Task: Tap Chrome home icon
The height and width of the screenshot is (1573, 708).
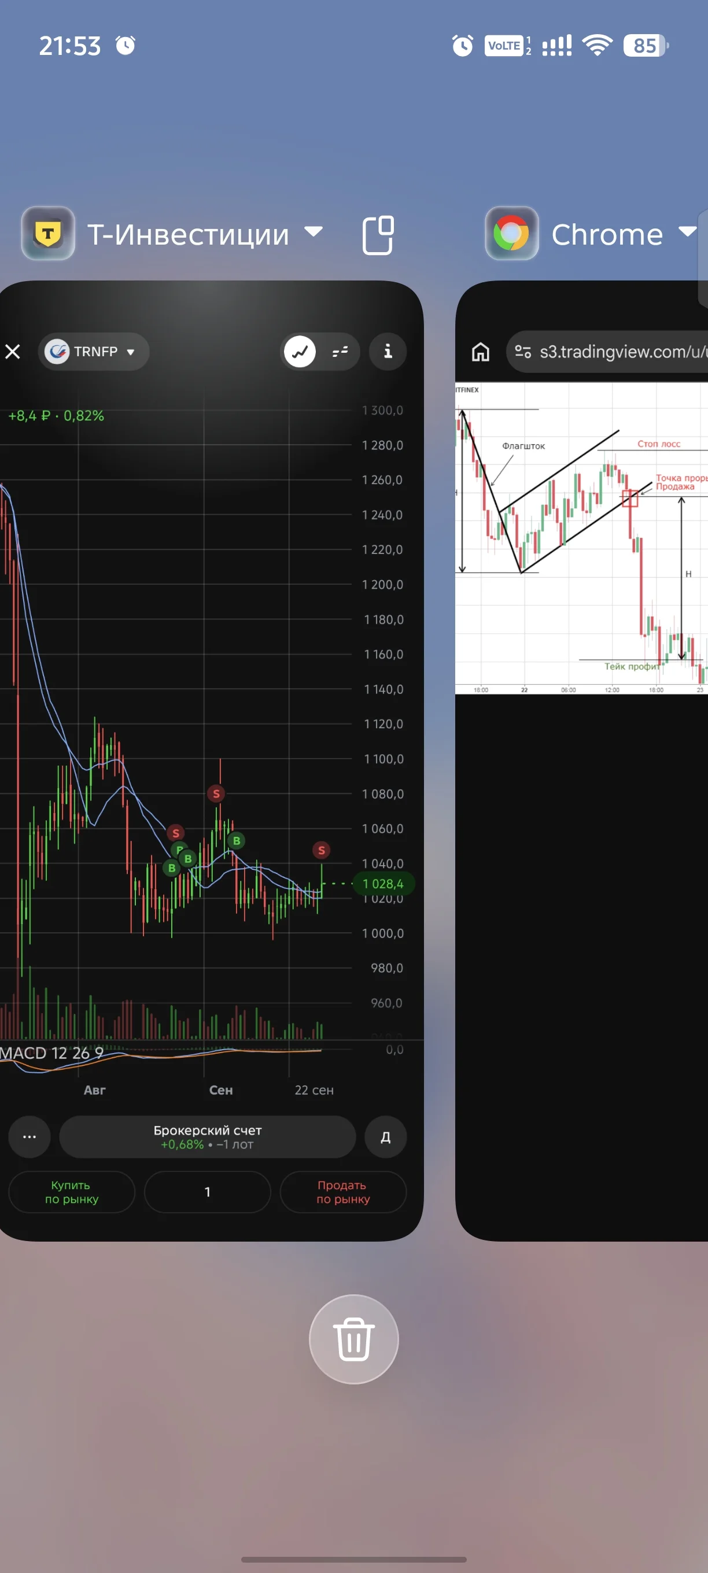Action: click(480, 352)
